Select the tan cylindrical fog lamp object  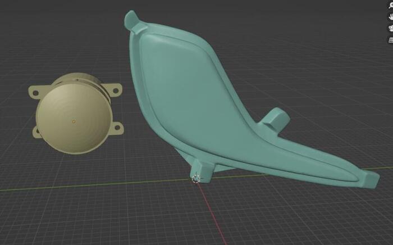(75, 114)
